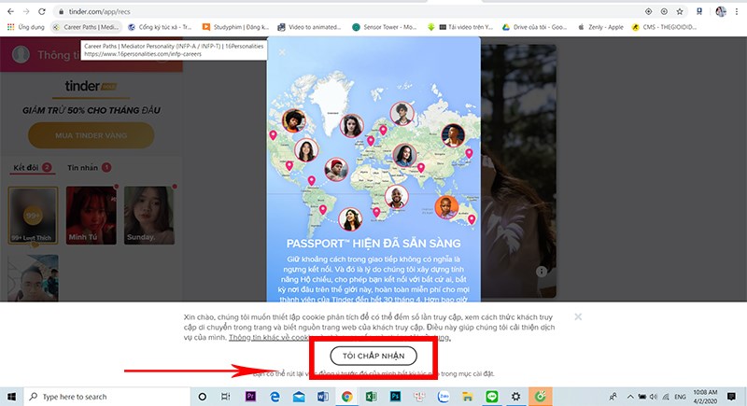
Task: Open the LINE app on taskbar
Action: pos(492,397)
